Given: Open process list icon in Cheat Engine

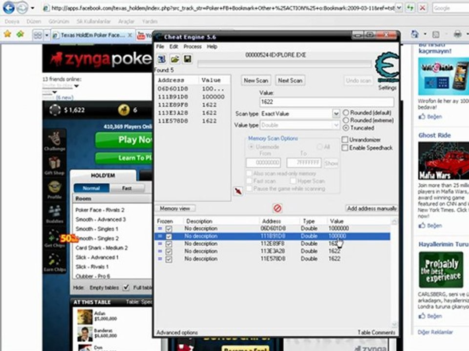Looking at the screenshot, I should point(162,59).
